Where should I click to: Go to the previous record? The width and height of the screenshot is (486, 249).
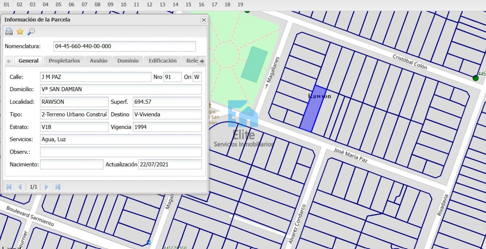click(x=20, y=187)
